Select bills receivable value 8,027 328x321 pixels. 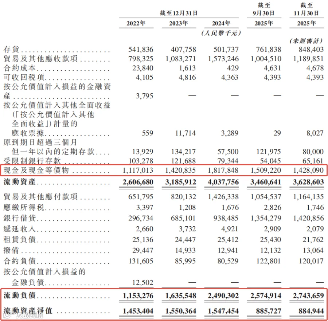coord(315,133)
